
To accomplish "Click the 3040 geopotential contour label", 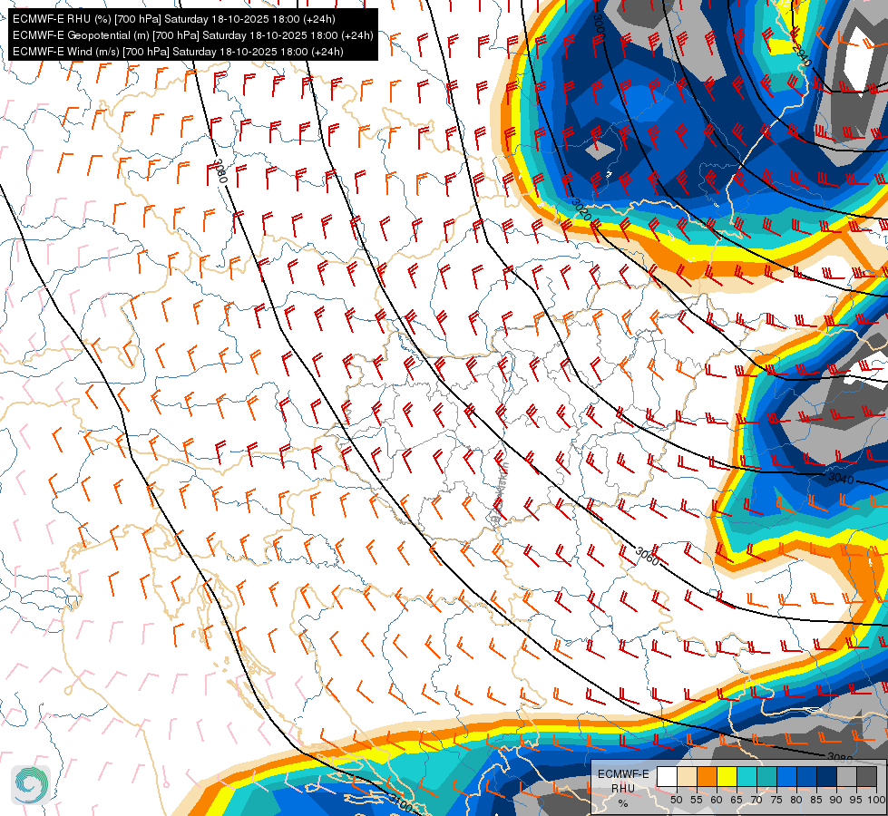I will coord(841,479).
